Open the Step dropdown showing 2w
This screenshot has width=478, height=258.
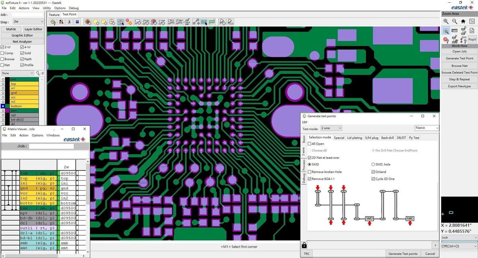tap(28, 21)
